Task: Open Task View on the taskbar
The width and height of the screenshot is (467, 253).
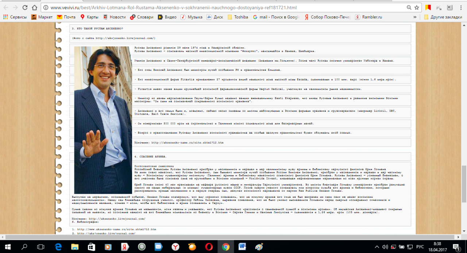Action: coord(41,246)
